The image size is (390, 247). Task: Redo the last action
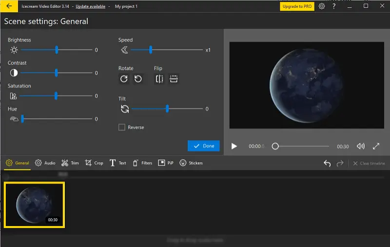(340, 163)
